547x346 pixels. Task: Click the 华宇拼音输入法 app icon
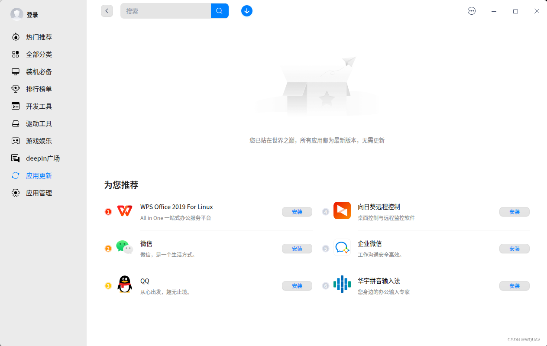tap(342, 284)
